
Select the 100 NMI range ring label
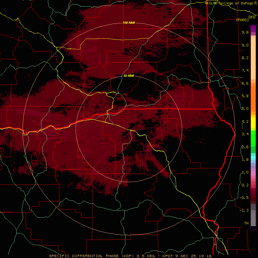click(129, 23)
